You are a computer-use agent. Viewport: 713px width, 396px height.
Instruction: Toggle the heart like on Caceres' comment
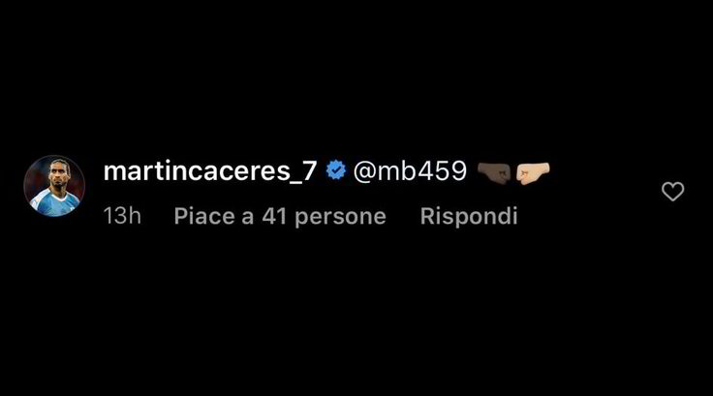(x=672, y=192)
